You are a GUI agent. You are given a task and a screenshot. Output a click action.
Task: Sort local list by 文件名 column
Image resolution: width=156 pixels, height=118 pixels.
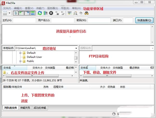(15, 68)
